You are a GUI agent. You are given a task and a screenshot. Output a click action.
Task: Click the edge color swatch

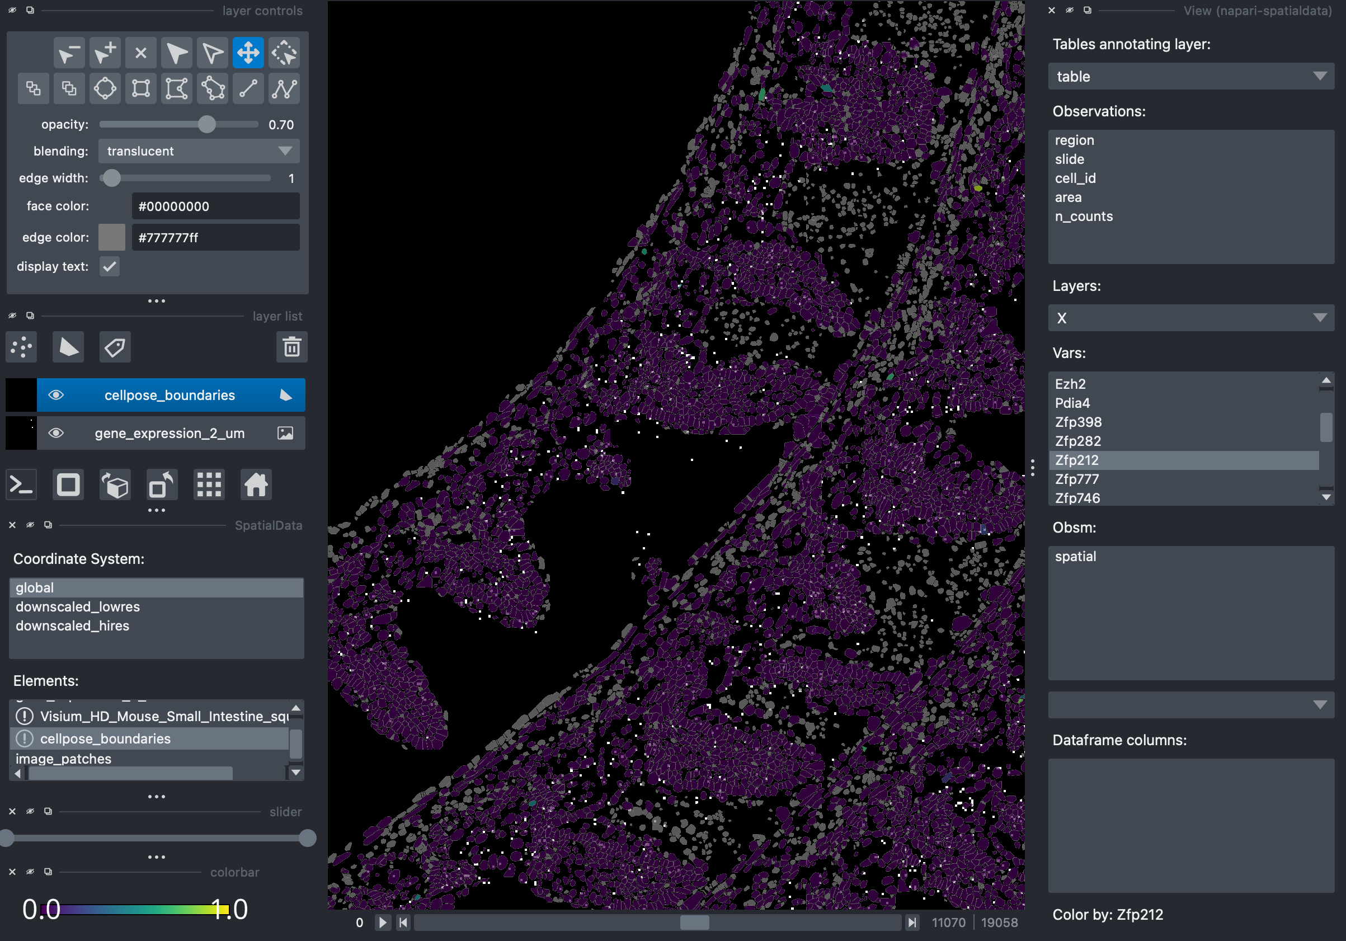coord(112,237)
